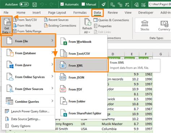
Task: Expand the From Database submenu
Action: [28, 53]
